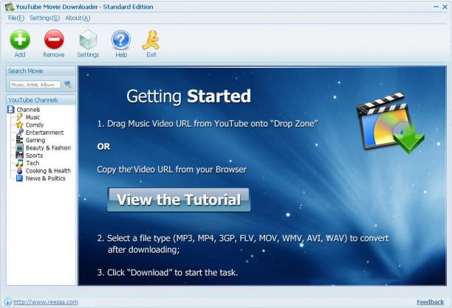
Task: Click the Exit running man icon
Action: [x=151, y=40]
